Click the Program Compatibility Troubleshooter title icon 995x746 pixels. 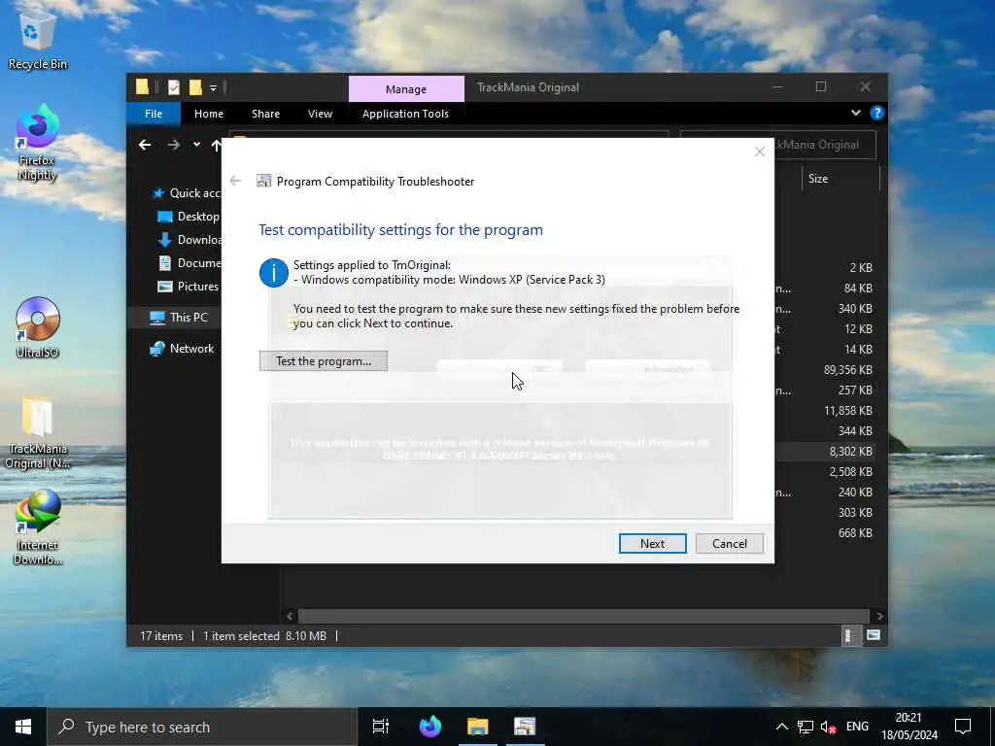click(263, 182)
